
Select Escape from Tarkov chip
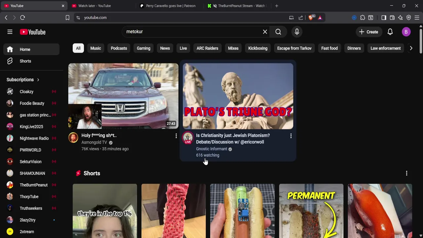(x=294, y=48)
